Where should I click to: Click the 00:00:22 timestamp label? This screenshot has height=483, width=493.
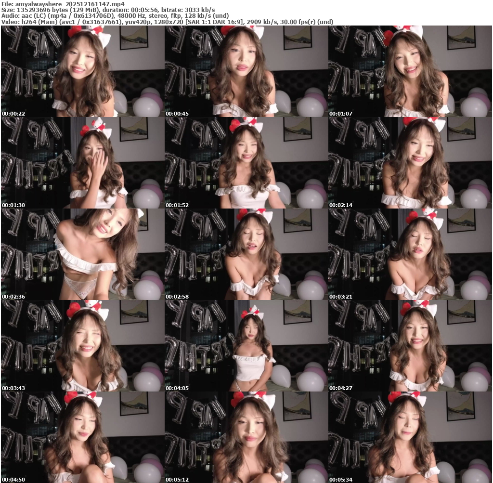click(13, 114)
